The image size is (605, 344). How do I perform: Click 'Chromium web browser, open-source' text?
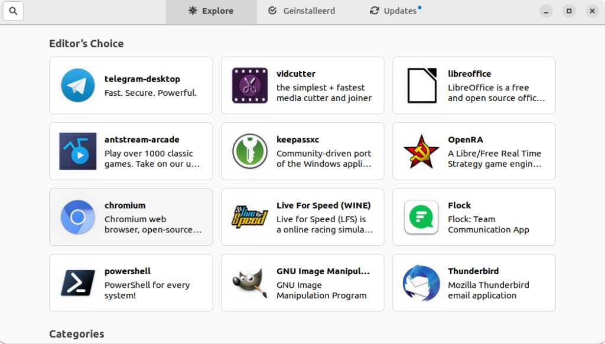153,225
